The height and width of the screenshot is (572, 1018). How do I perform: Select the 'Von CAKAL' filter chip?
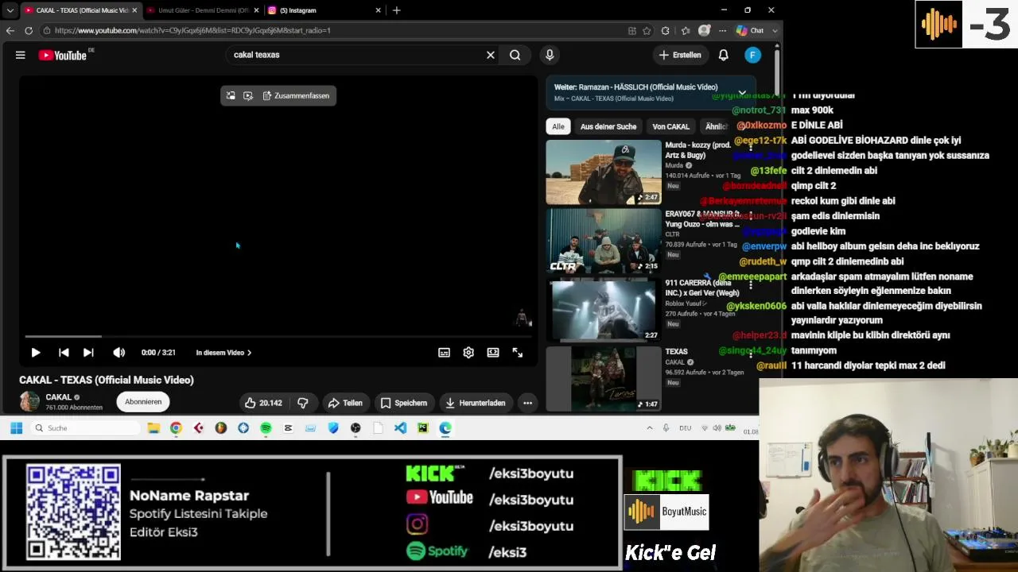click(670, 126)
